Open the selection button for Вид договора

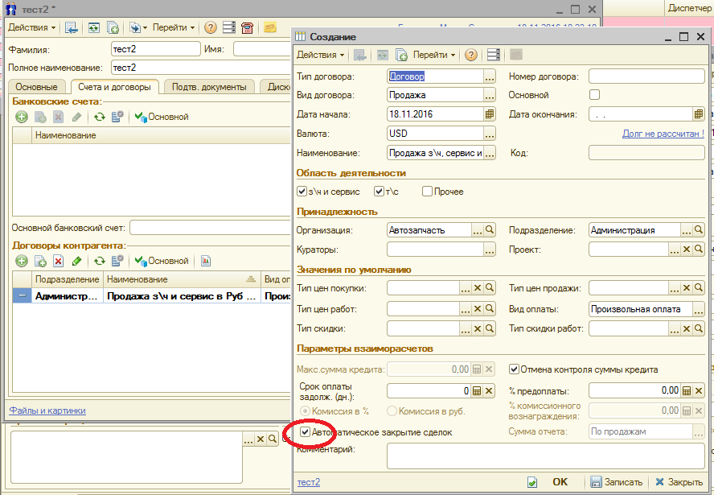(490, 95)
